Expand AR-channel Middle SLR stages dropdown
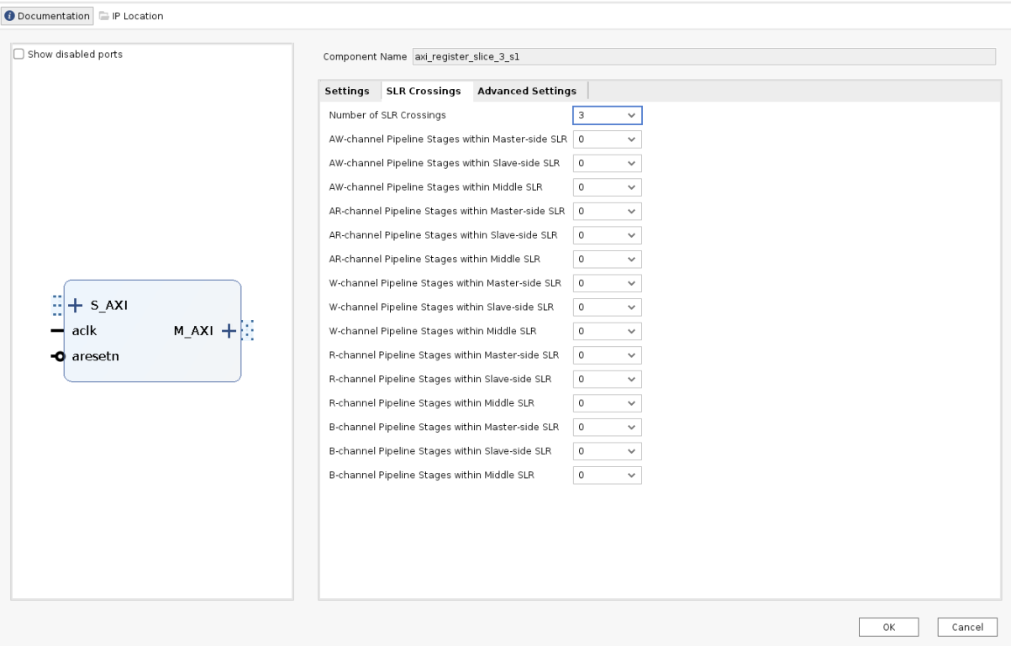 [x=607, y=259]
